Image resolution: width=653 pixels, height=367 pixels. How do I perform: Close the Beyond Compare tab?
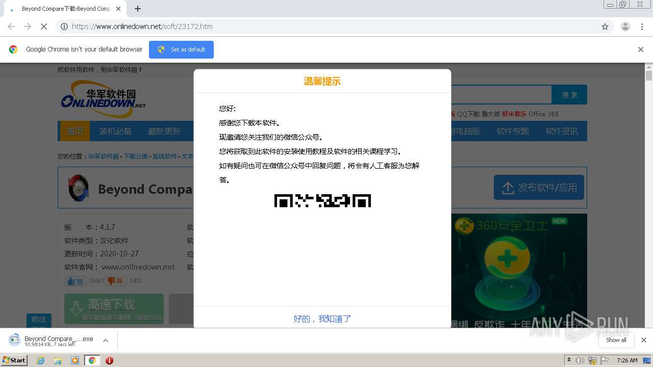(118, 9)
